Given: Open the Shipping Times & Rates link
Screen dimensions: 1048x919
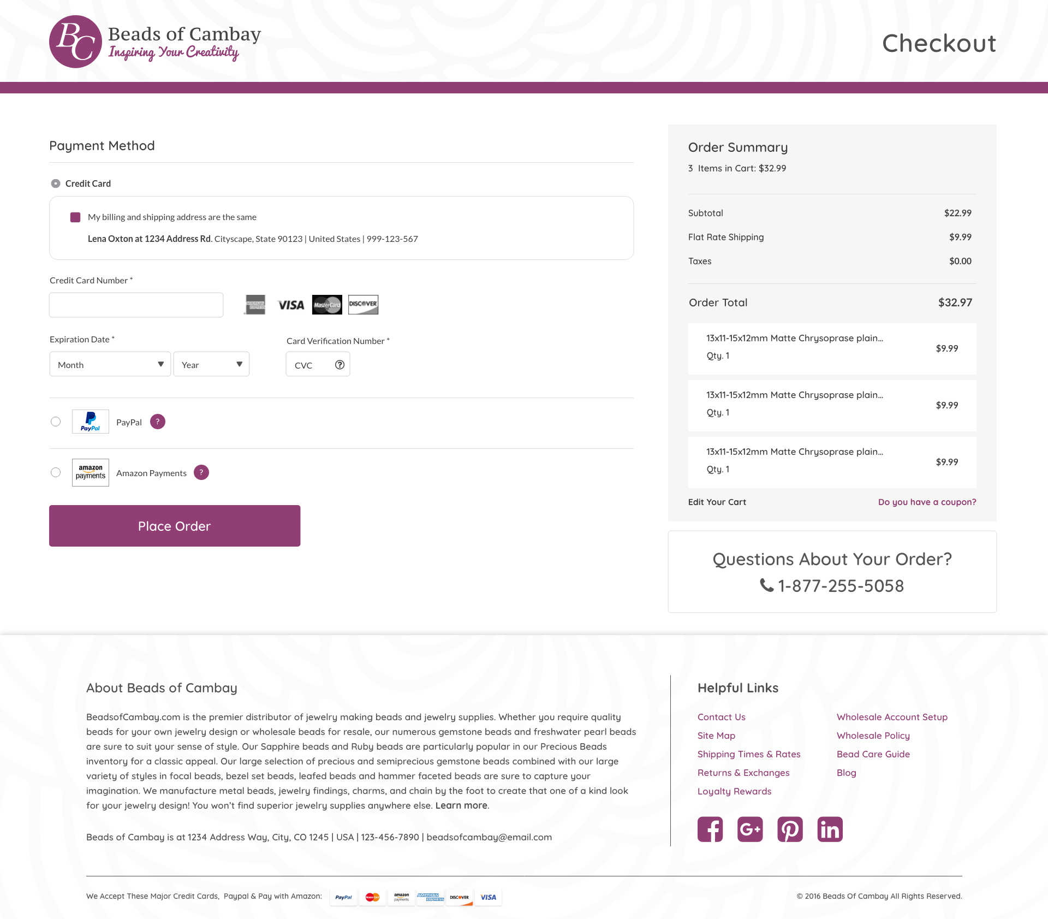Looking at the screenshot, I should tap(749, 754).
